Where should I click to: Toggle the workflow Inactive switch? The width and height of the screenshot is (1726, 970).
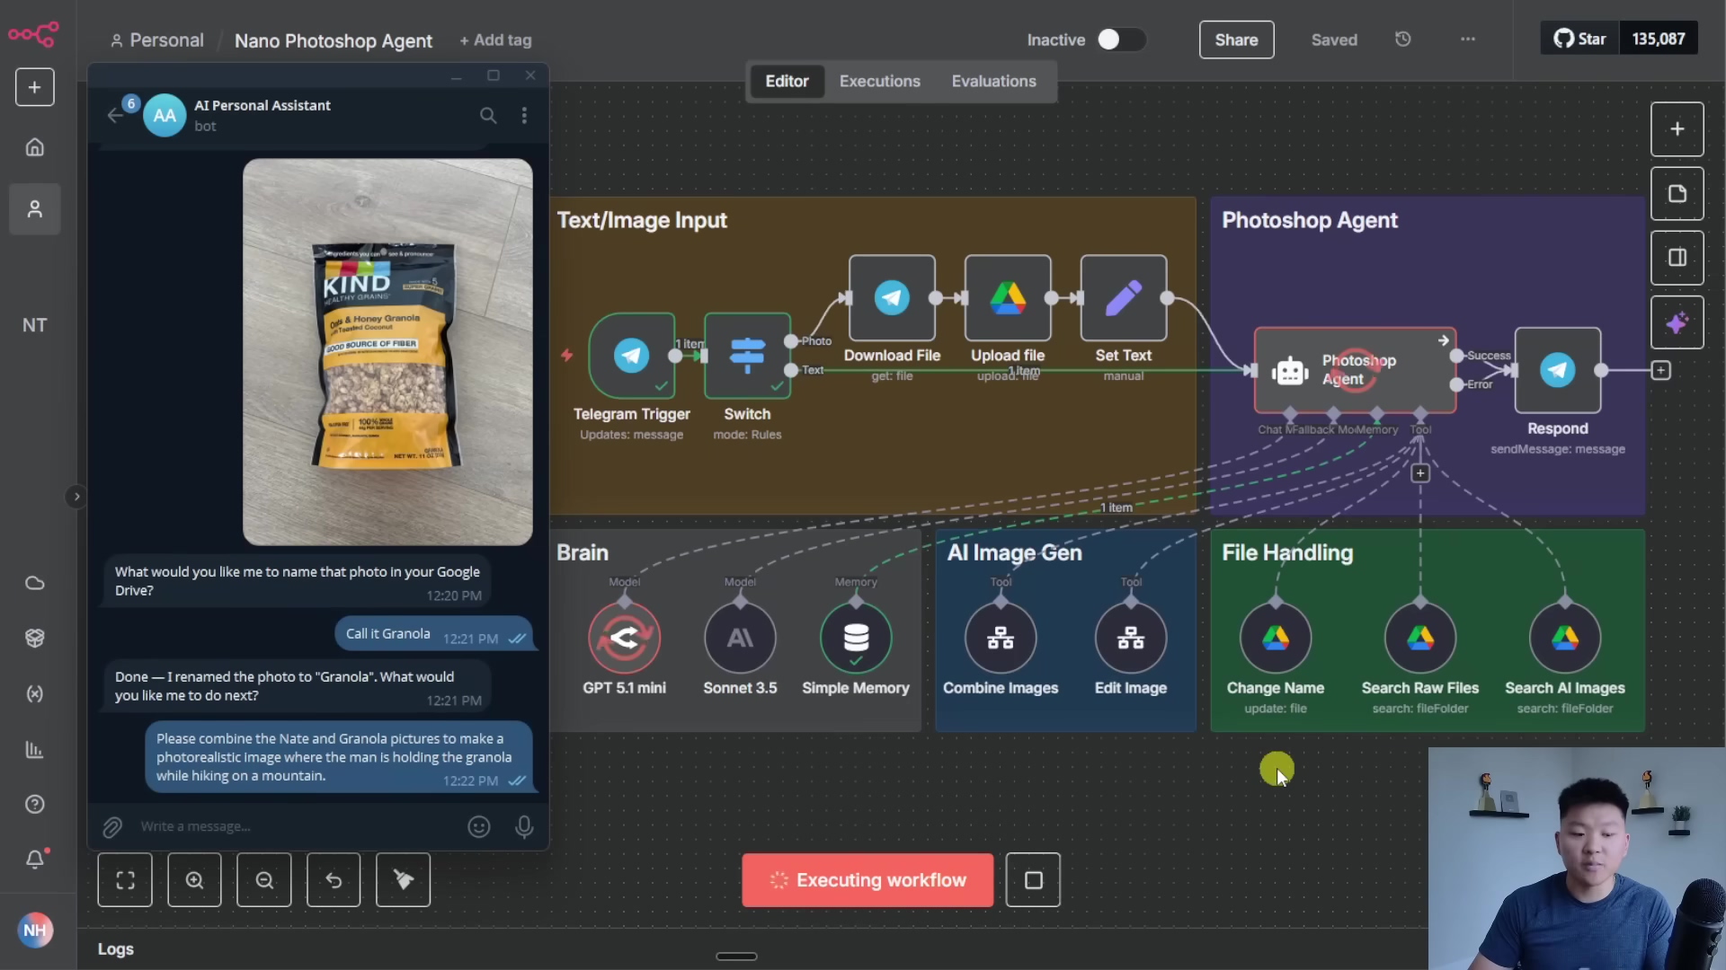tap(1121, 40)
